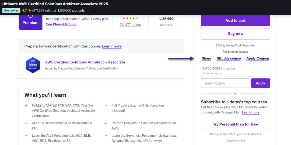Click the Apply Coupon link
The width and height of the screenshot is (291, 145).
[x=258, y=59]
